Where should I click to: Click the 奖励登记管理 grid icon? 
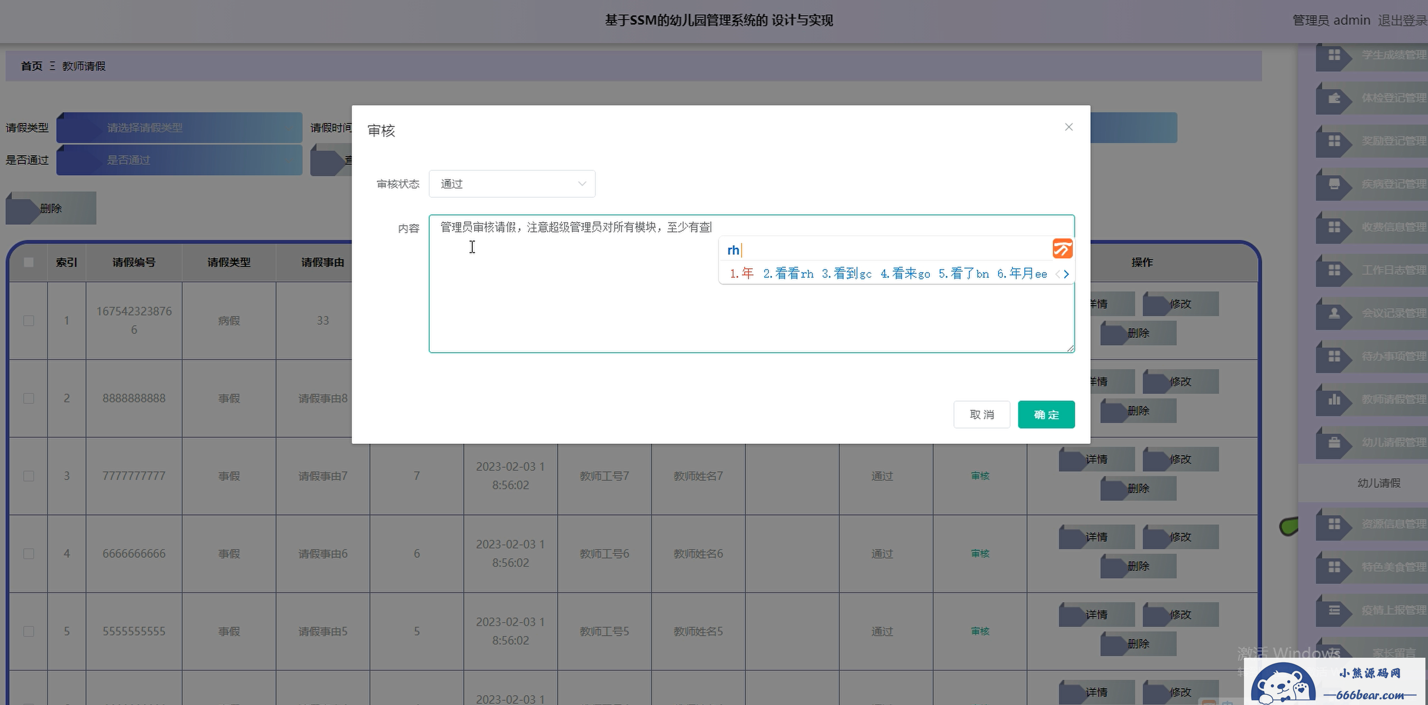(1334, 141)
